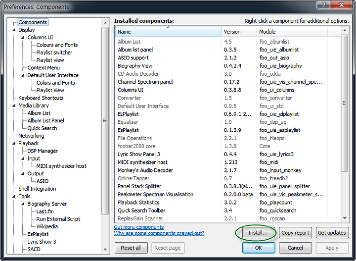The height and width of the screenshot is (261, 356).
Task: Click the tree scrollbar down arrow
Action: (x=105, y=250)
